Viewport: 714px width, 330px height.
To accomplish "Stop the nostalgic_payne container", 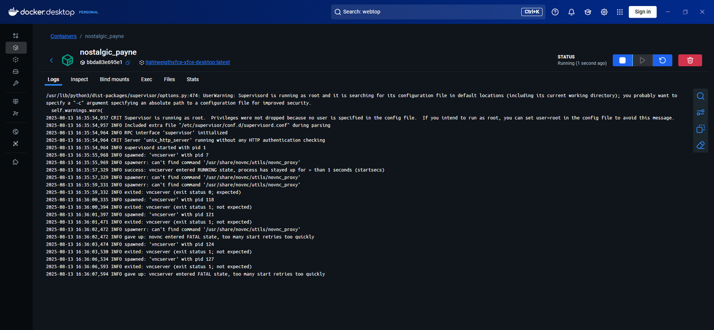I will click(622, 60).
